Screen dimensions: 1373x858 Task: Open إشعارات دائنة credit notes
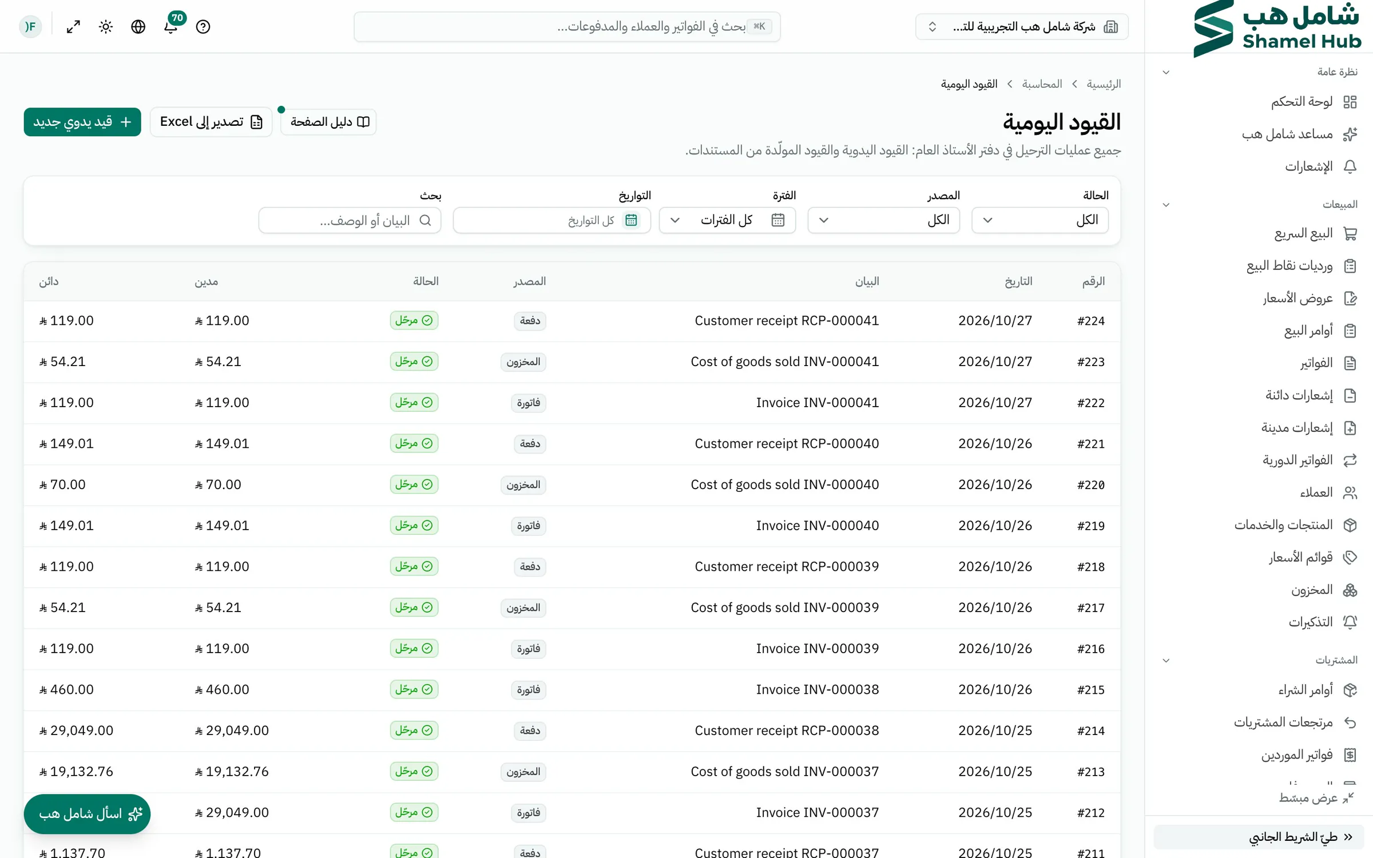(1311, 395)
